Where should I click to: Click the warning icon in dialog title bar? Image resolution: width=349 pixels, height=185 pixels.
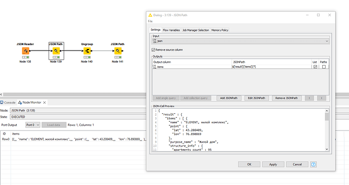point(150,15)
